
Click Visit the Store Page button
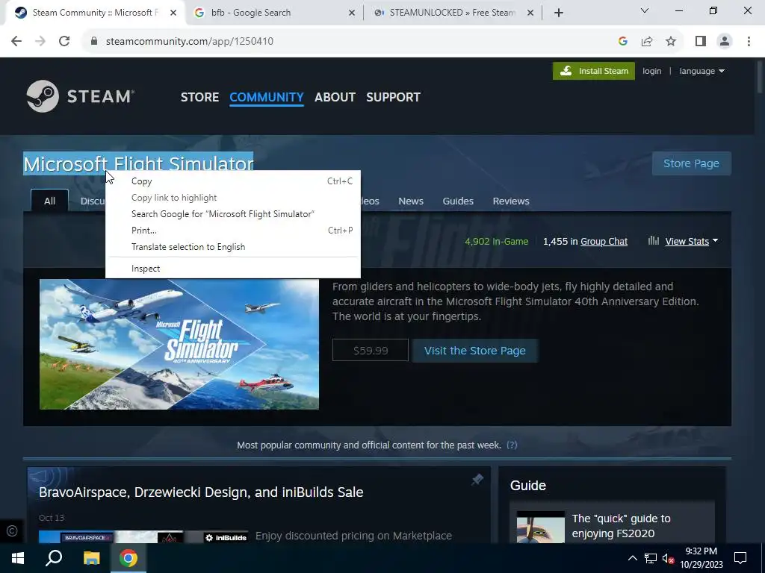click(474, 351)
